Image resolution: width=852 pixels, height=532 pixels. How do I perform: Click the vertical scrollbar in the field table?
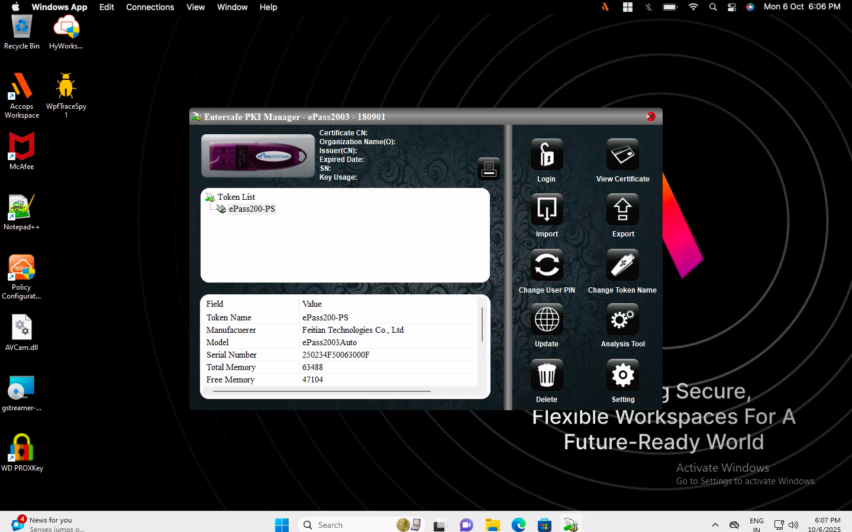tap(482, 325)
